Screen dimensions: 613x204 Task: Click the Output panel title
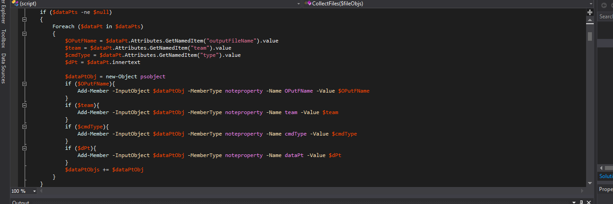click(21, 203)
